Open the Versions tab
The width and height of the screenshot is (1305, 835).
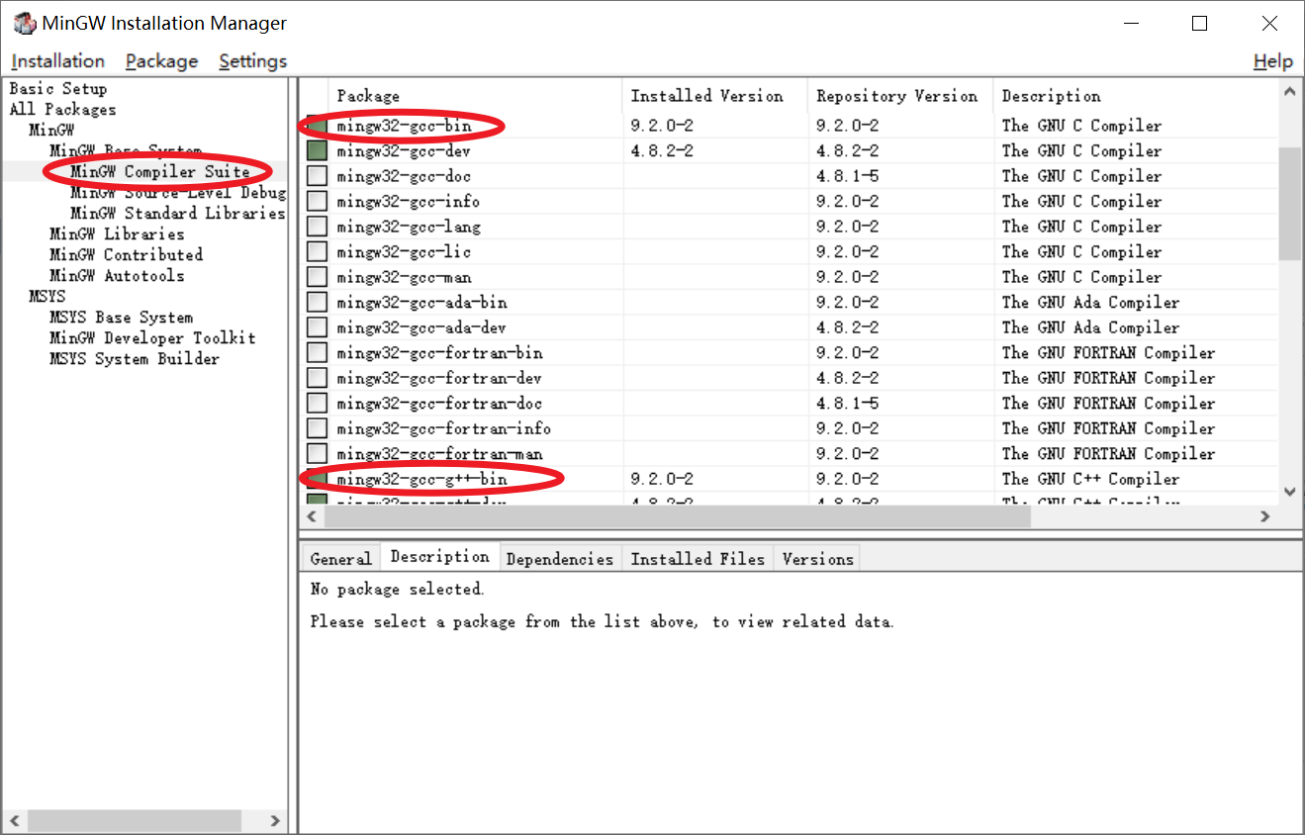pyautogui.click(x=817, y=559)
